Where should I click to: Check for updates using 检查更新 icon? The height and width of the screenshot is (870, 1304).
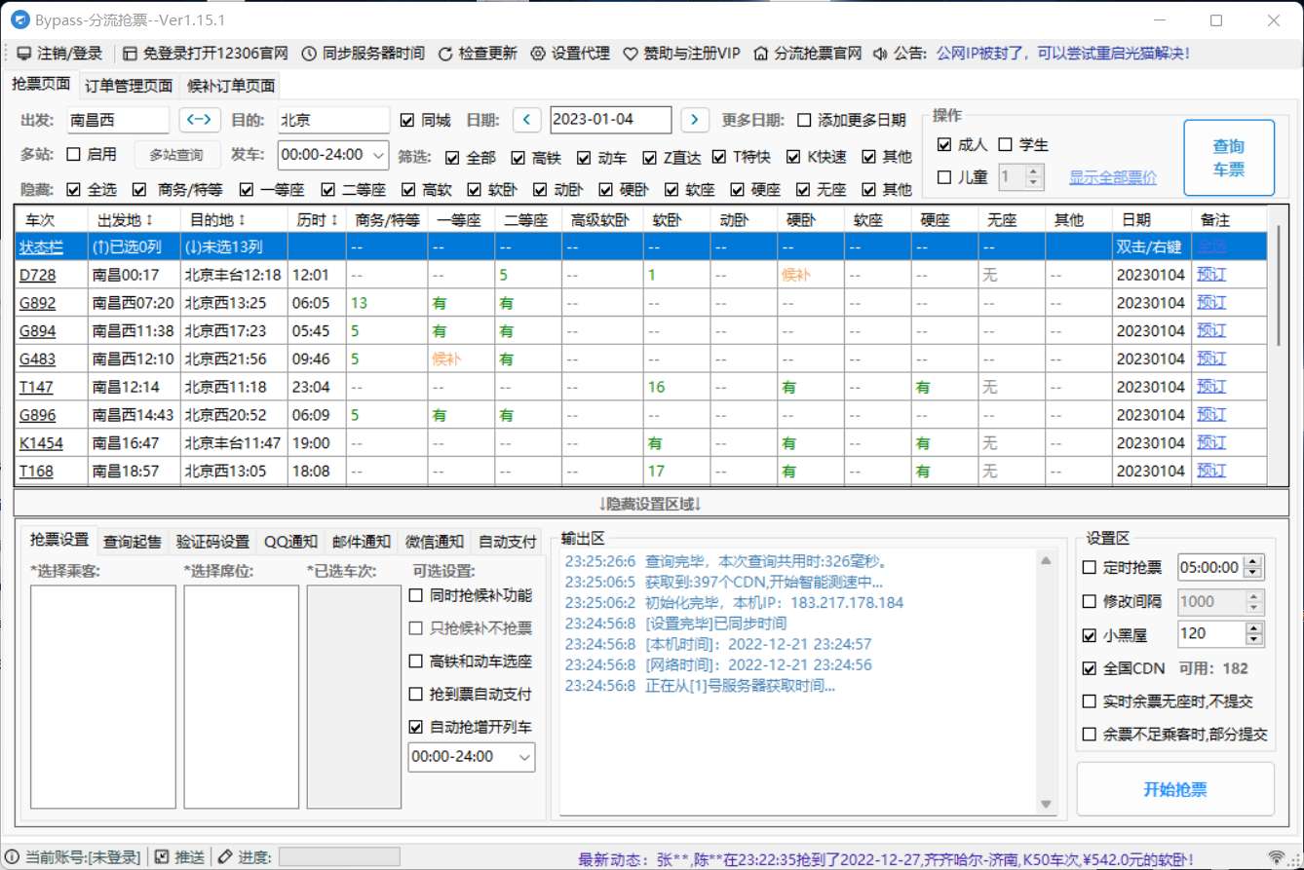446,53
